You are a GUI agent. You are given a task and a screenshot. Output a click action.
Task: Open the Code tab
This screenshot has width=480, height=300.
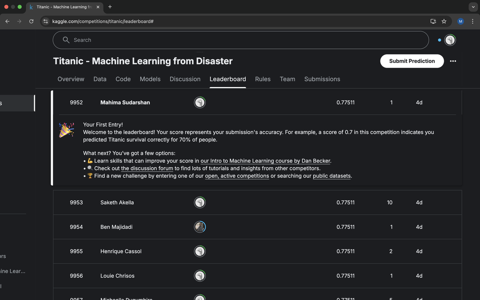point(123,79)
